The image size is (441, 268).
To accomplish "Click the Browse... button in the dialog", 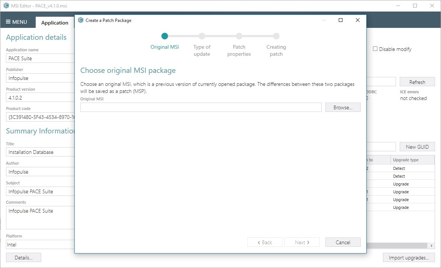I will tap(343, 107).
